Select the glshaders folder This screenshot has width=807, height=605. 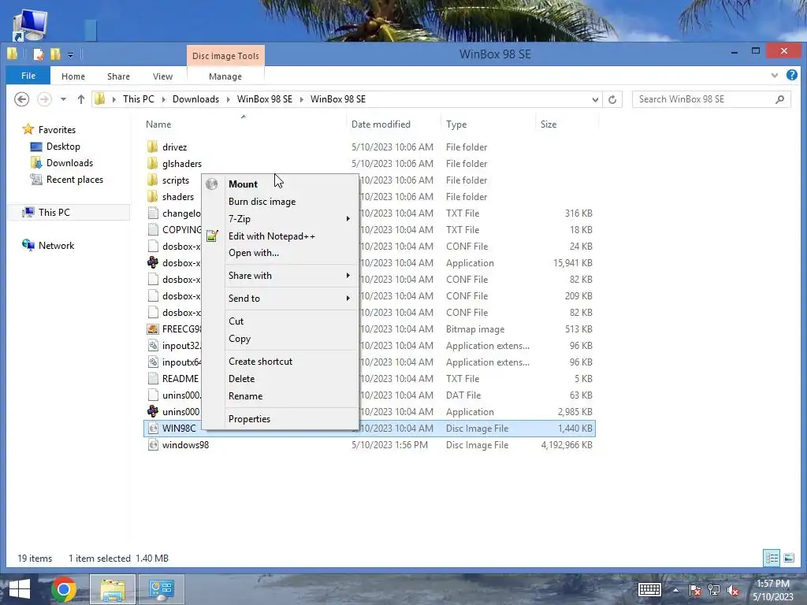point(182,163)
